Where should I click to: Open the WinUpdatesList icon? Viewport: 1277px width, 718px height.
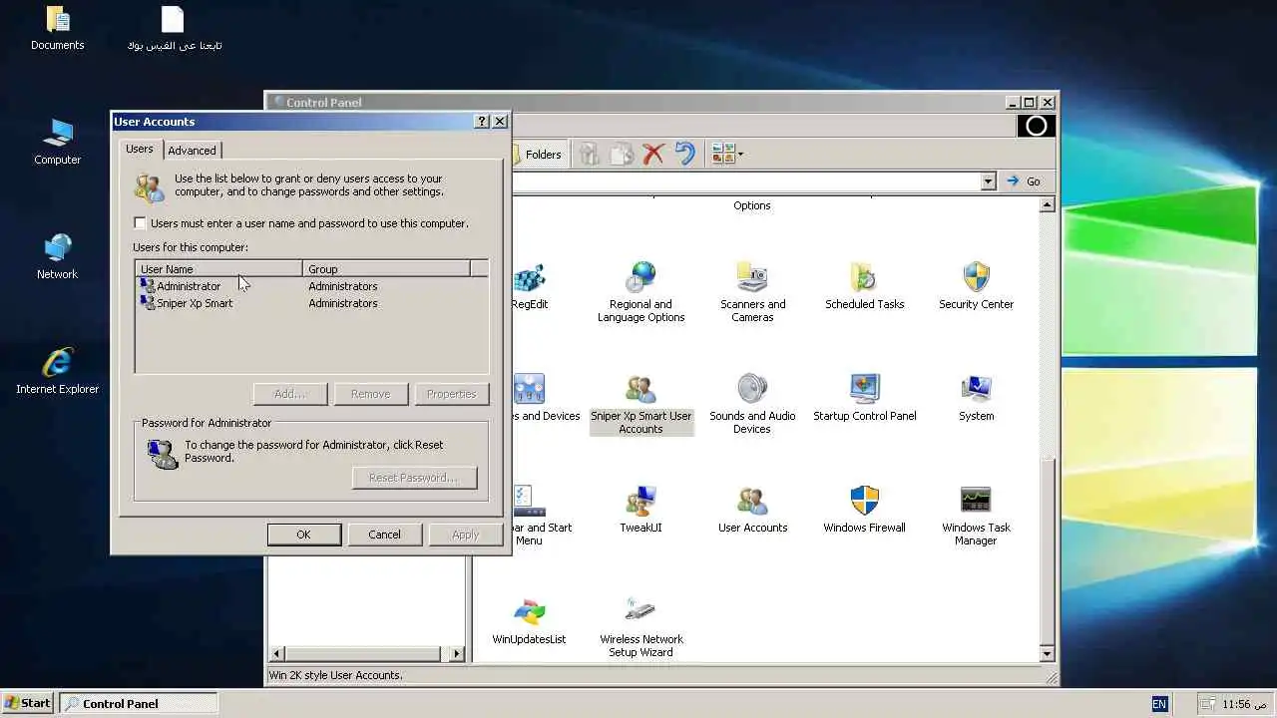[529, 621]
